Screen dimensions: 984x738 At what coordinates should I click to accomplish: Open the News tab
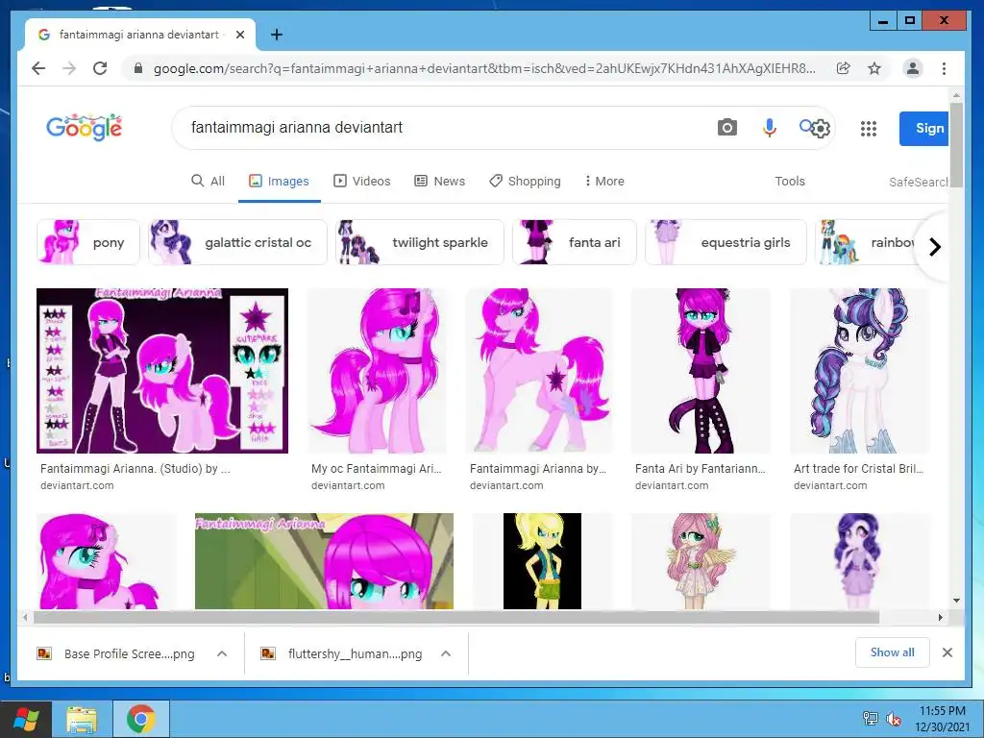click(440, 181)
